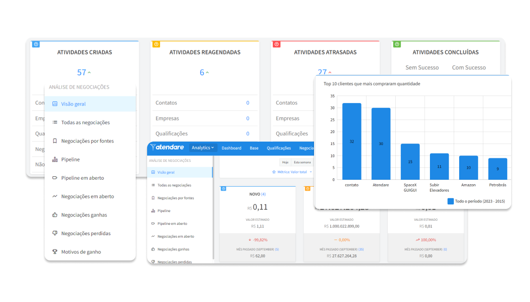Screen dimensions: 530x302
Task: Click trend-line icon of large Negociações em aberto
Action: tap(55, 196)
